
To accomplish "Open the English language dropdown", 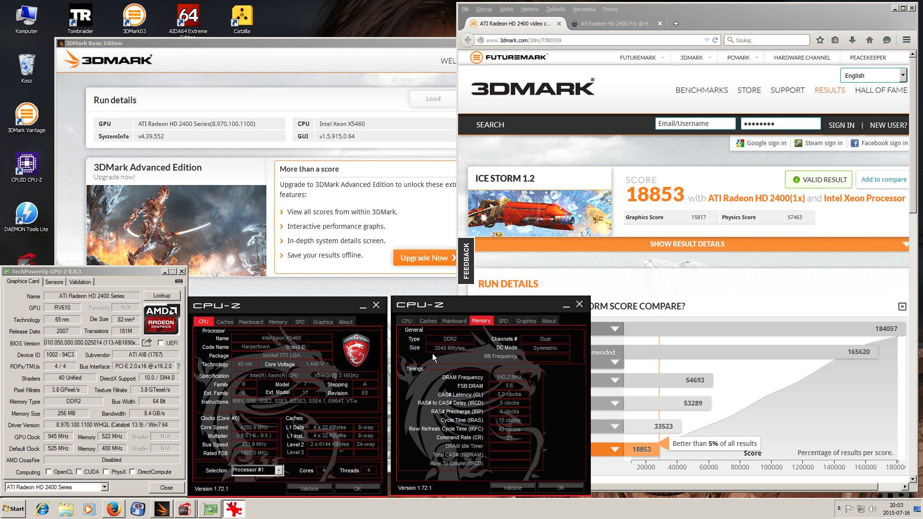I will click(x=873, y=75).
